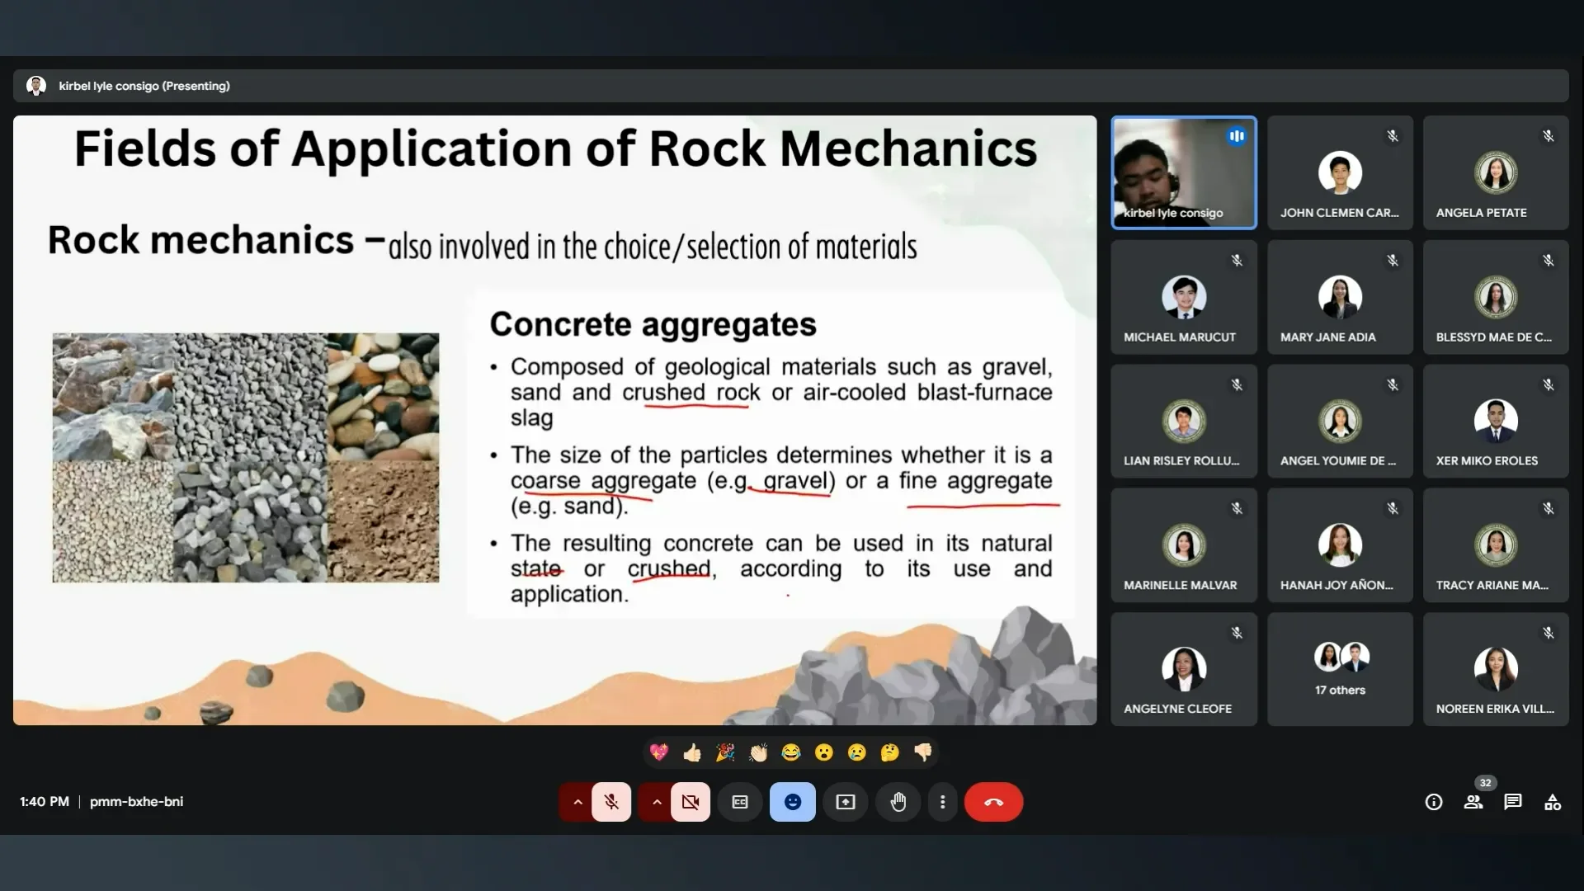Click the participant count badge showing 32
Image resolution: width=1584 pixels, height=891 pixels.
tap(1484, 782)
